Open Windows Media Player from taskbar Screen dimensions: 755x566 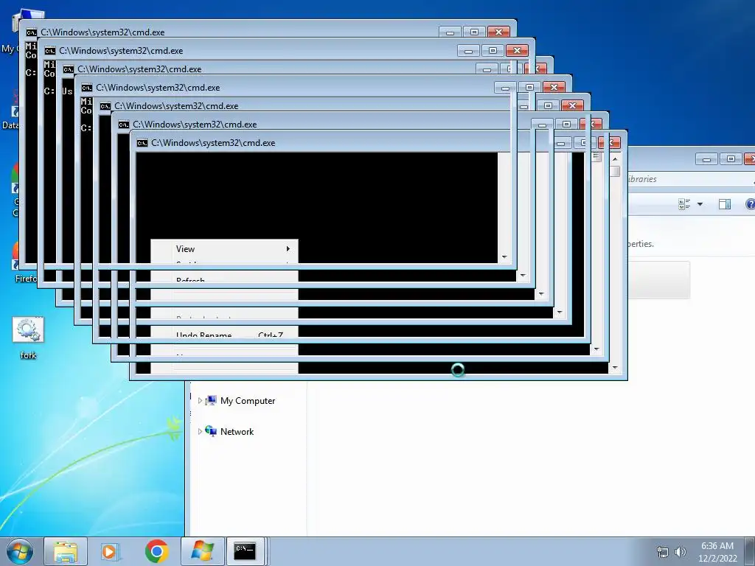click(110, 551)
